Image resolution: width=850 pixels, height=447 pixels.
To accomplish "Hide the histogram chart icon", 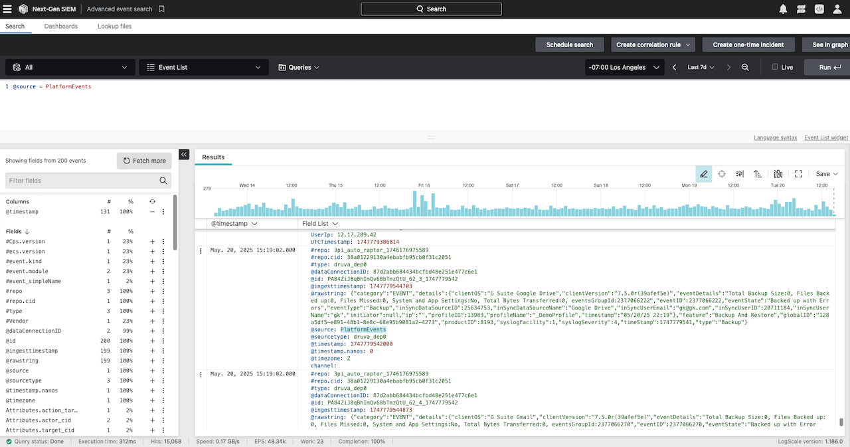I will point(778,174).
